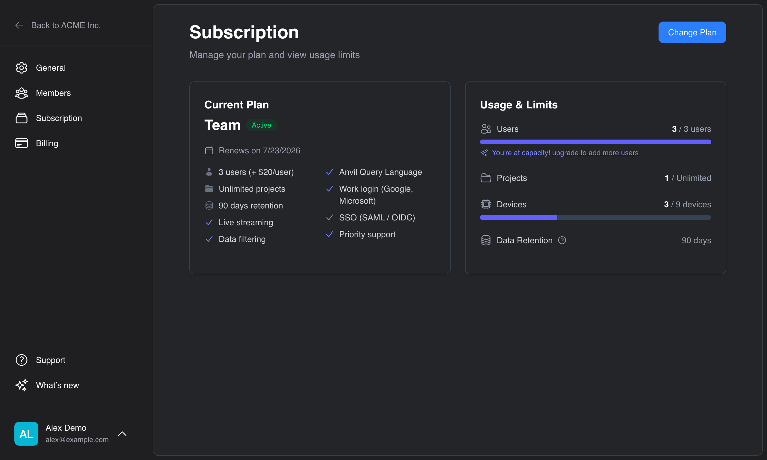
Task: Click the checkmark next to SSO (SAML / OIDC)
Action: (x=330, y=217)
